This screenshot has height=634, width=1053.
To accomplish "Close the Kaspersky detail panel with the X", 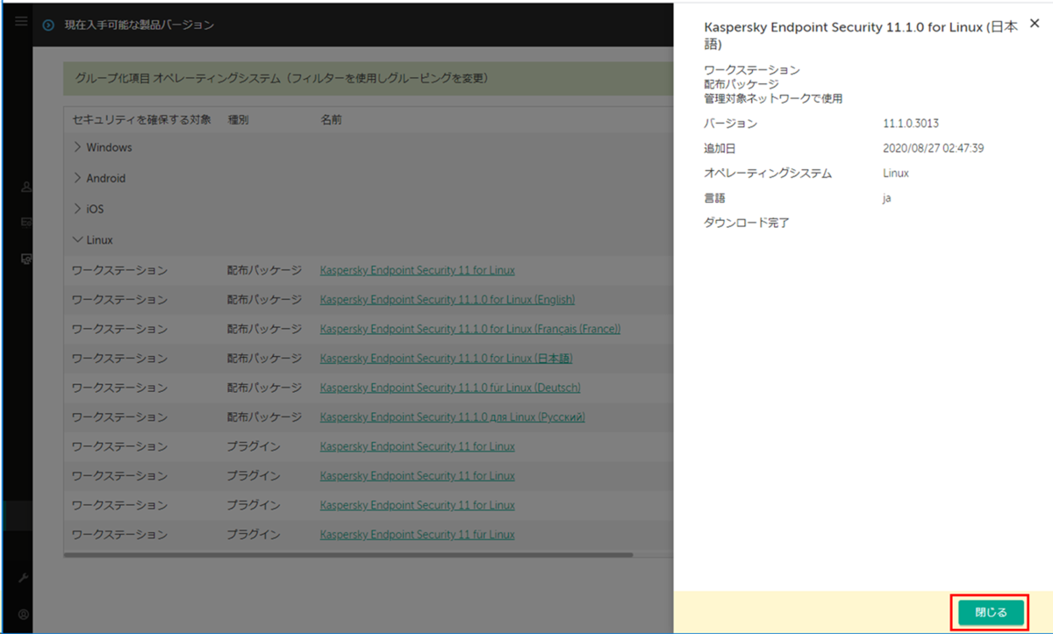I will click(1035, 25).
